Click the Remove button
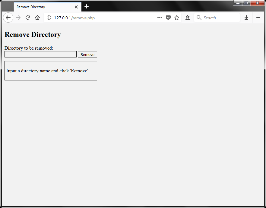 point(87,54)
